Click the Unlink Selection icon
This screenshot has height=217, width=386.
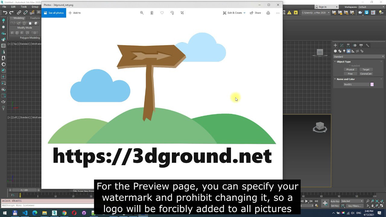click(25, 12)
